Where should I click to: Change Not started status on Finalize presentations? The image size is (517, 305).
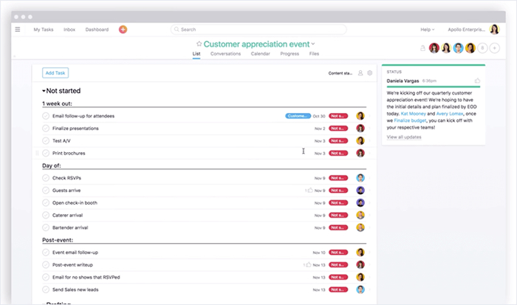click(338, 128)
